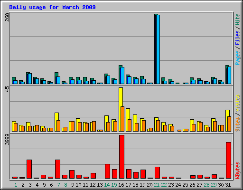This screenshot has height=190, width=243.
Task: Click green day label 8 on the x-axis
Action: 65,185
